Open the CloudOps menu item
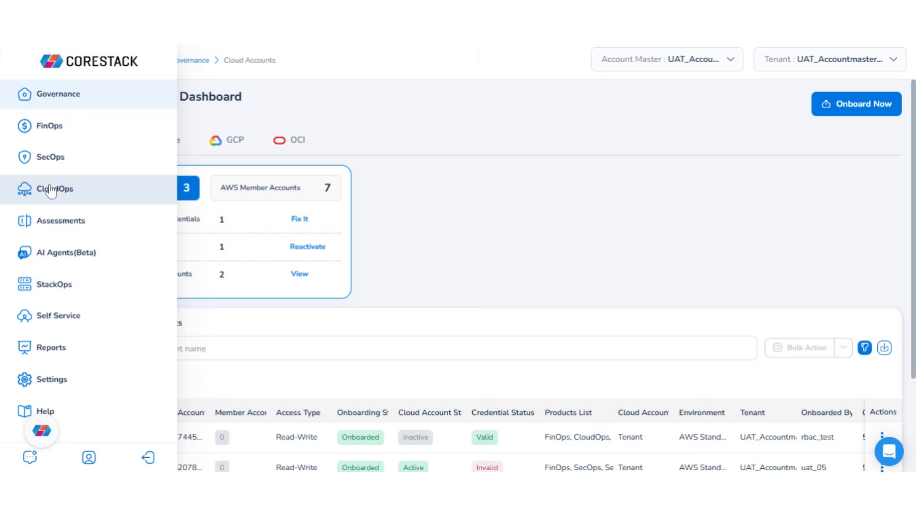Viewport: 916px width, 515px height. click(88, 189)
